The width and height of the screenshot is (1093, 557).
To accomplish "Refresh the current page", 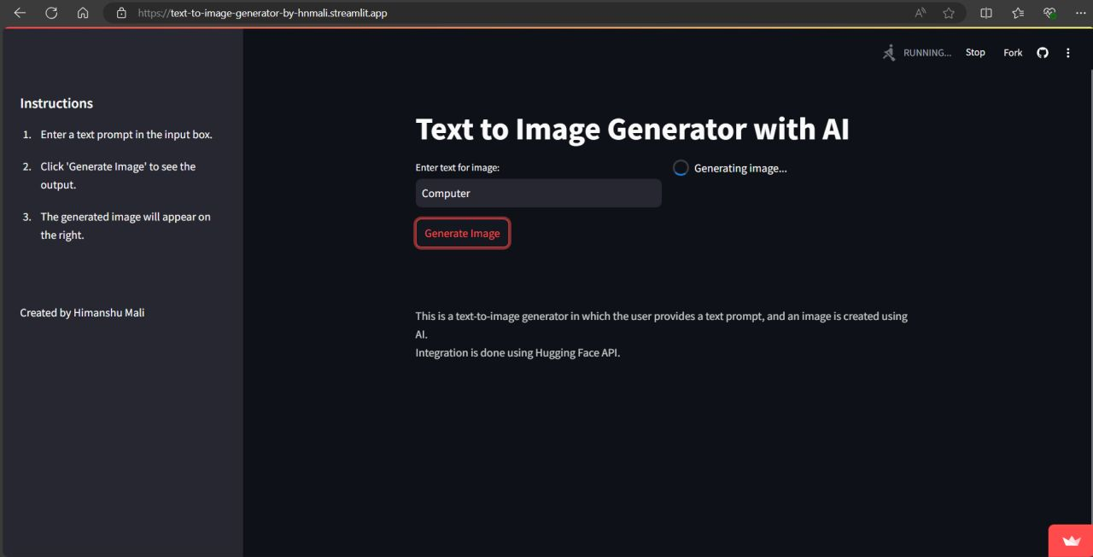I will 51,13.
